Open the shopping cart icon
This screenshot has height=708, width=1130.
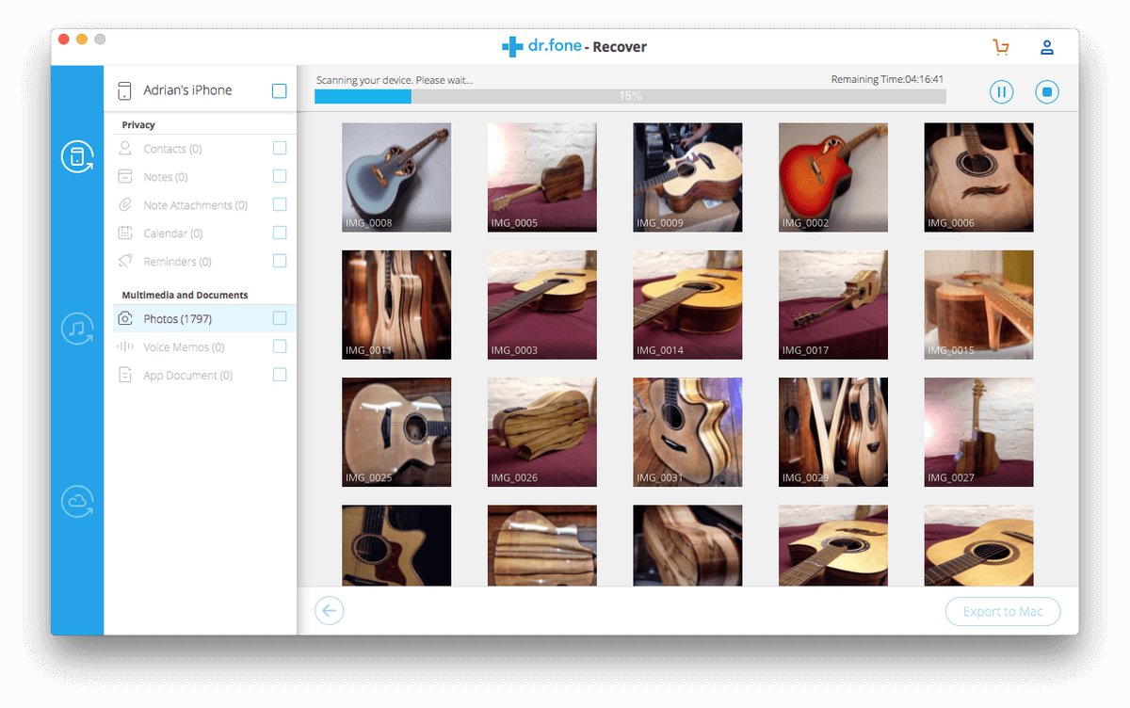click(1001, 47)
